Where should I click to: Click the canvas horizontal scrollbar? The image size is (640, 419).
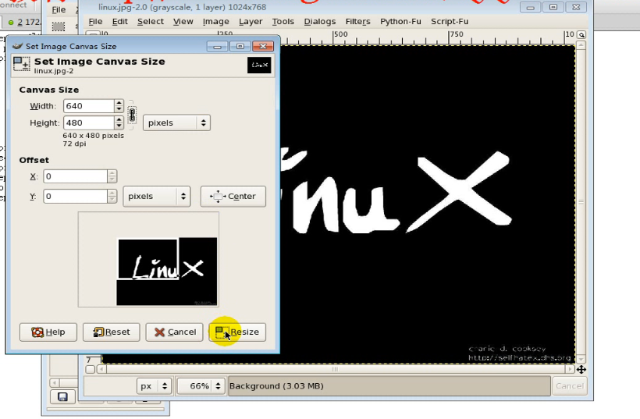coord(335,369)
